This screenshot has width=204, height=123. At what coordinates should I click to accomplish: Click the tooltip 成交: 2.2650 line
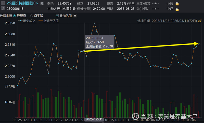[x=95, y=42]
